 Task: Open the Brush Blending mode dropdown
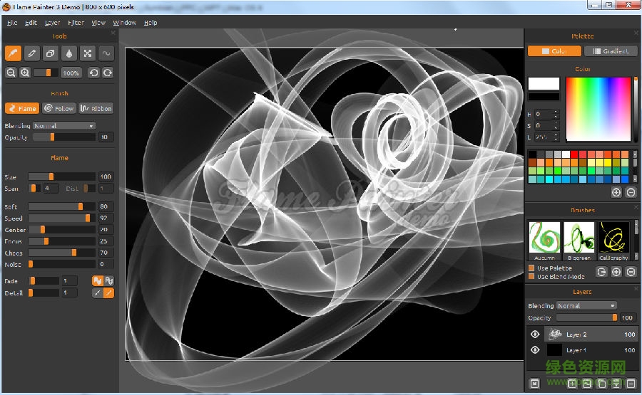pyautogui.click(x=64, y=126)
